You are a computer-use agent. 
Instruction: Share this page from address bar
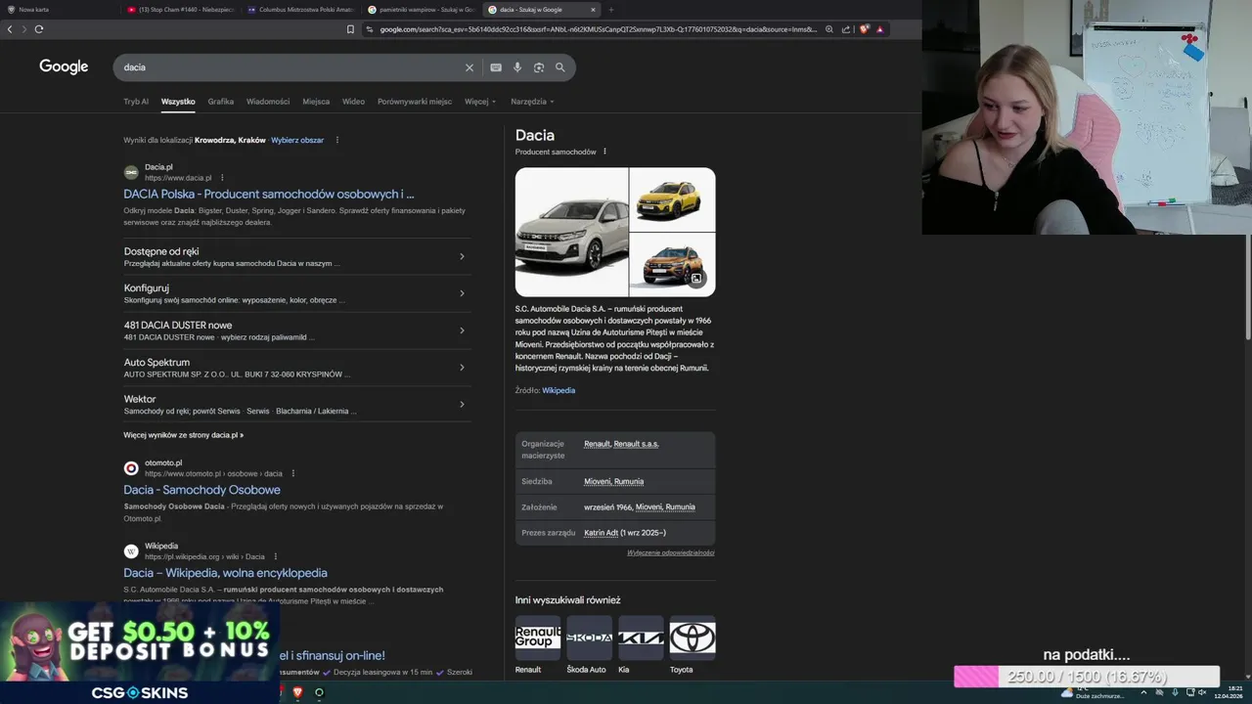coord(846,29)
